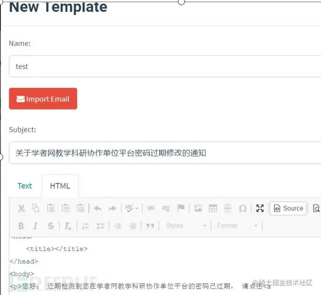Click the Import Email button
The image size is (321, 295).
43,99
